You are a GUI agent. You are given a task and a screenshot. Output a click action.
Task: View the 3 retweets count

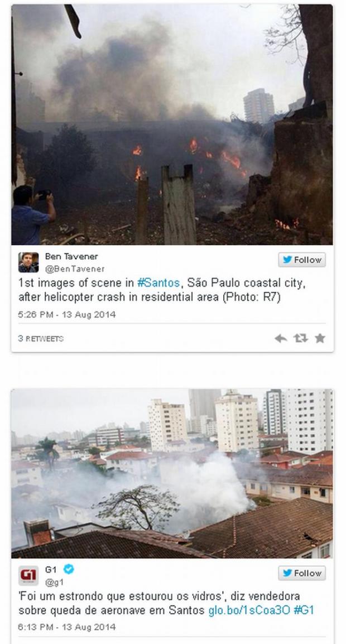[x=41, y=338]
